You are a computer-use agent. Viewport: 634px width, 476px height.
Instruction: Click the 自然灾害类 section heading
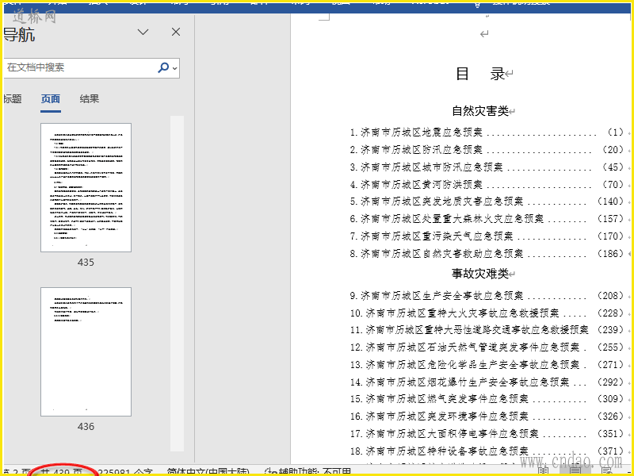click(480, 111)
